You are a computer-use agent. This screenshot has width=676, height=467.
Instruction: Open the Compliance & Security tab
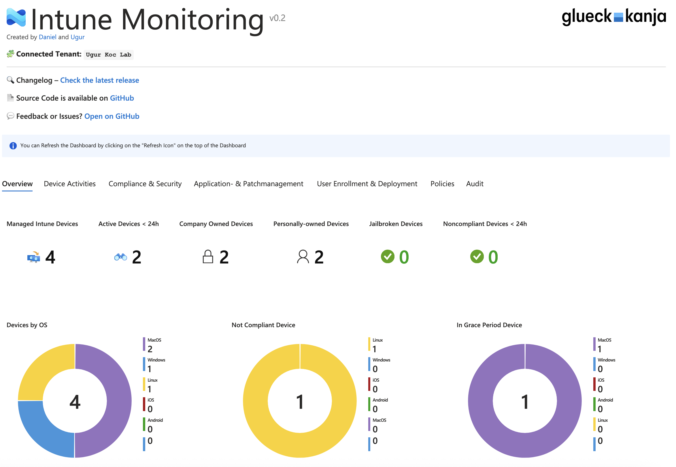coord(145,184)
